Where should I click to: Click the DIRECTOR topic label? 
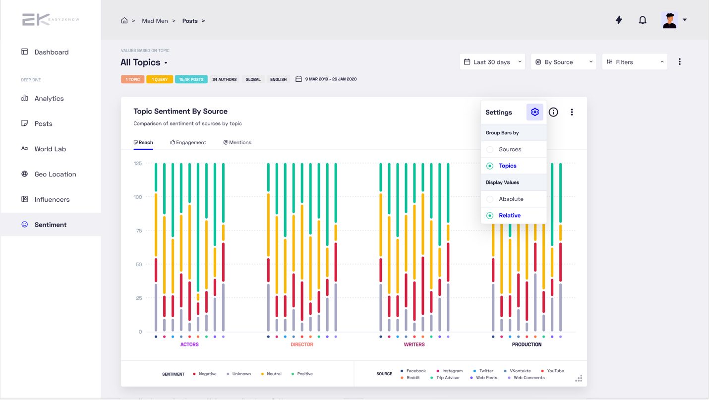pyautogui.click(x=302, y=344)
